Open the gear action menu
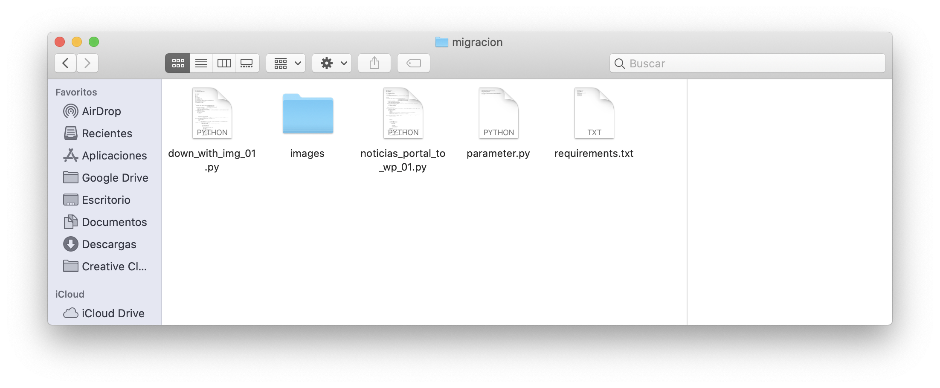This screenshot has height=388, width=940. point(332,63)
